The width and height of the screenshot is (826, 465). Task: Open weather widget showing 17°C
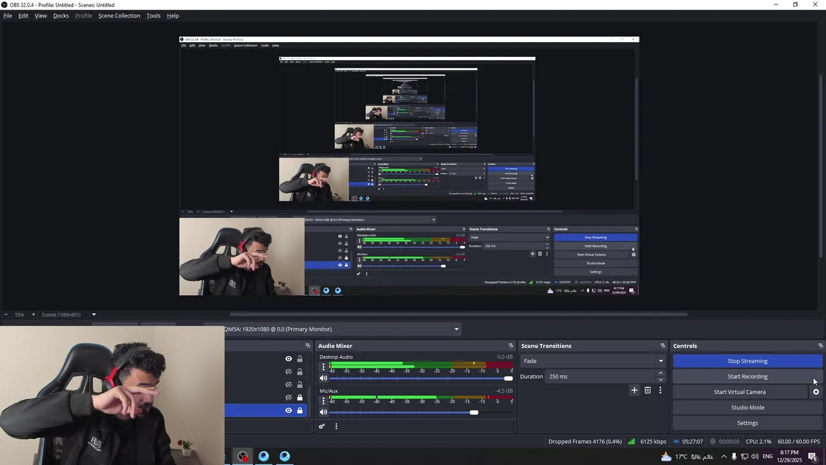click(687, 457)
